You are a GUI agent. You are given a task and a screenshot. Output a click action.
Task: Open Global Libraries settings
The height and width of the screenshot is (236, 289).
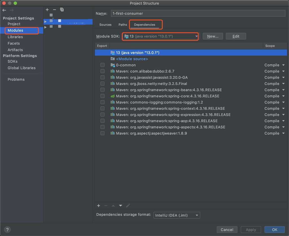(21, 68)
